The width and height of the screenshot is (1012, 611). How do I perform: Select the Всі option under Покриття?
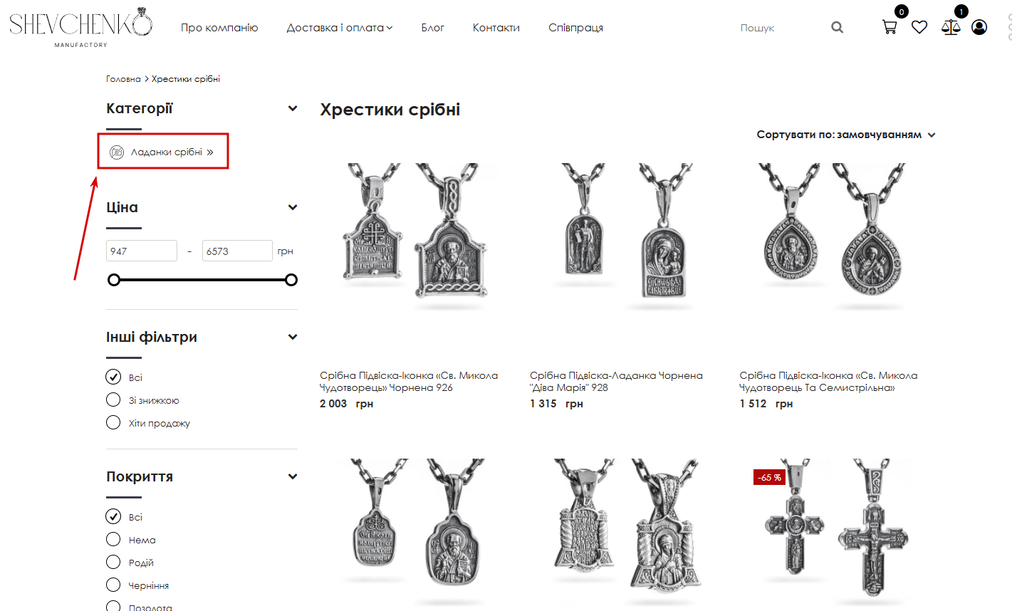113,516
